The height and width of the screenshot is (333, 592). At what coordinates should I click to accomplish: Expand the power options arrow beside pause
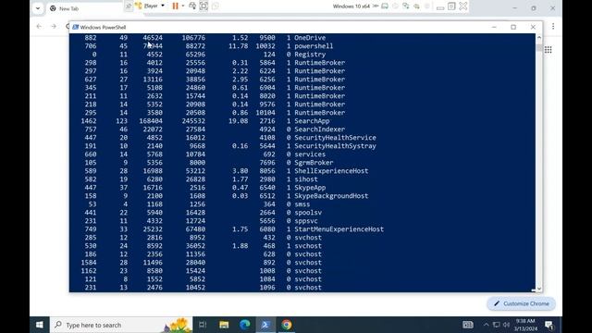(183, 6)
